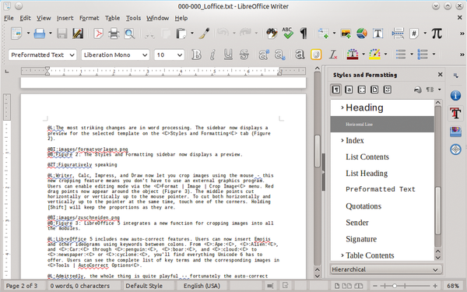Toggle Formatting Marks pilcrow

pos(304,33)
